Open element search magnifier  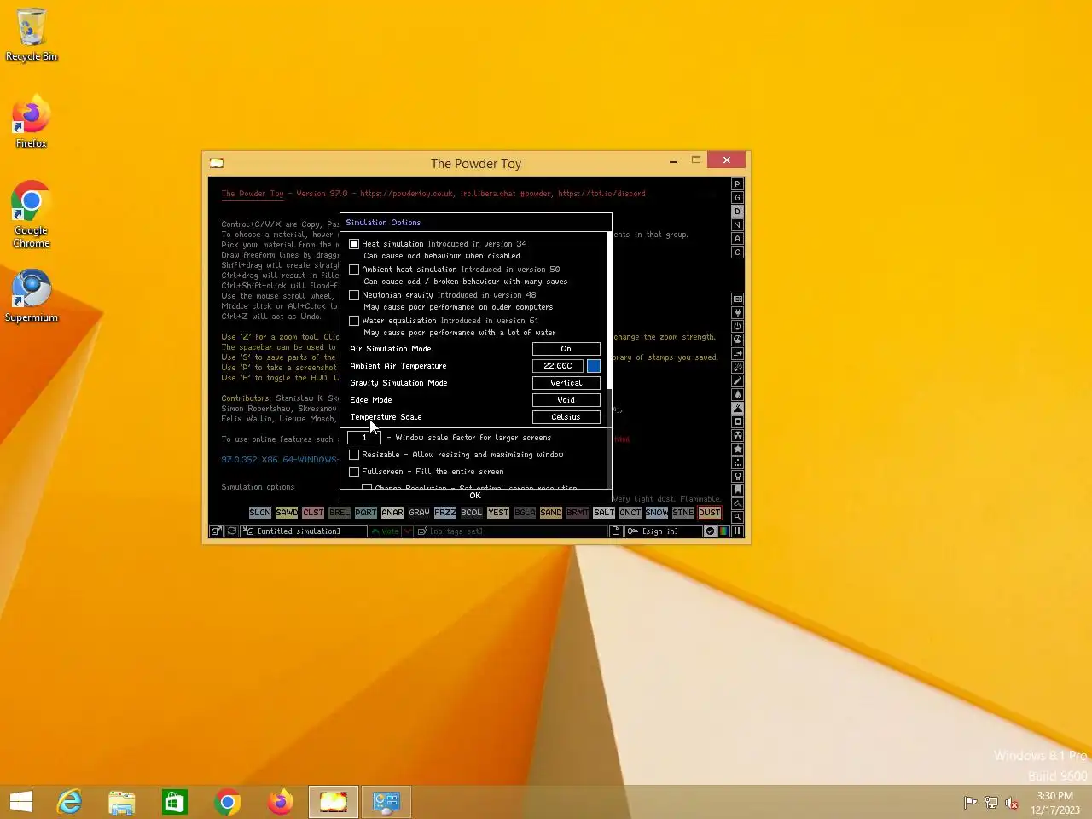point(738,517)
